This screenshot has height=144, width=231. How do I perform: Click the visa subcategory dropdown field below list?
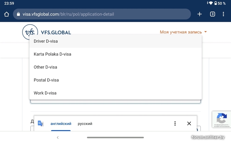pyautogui.click(x=115, y=101)
